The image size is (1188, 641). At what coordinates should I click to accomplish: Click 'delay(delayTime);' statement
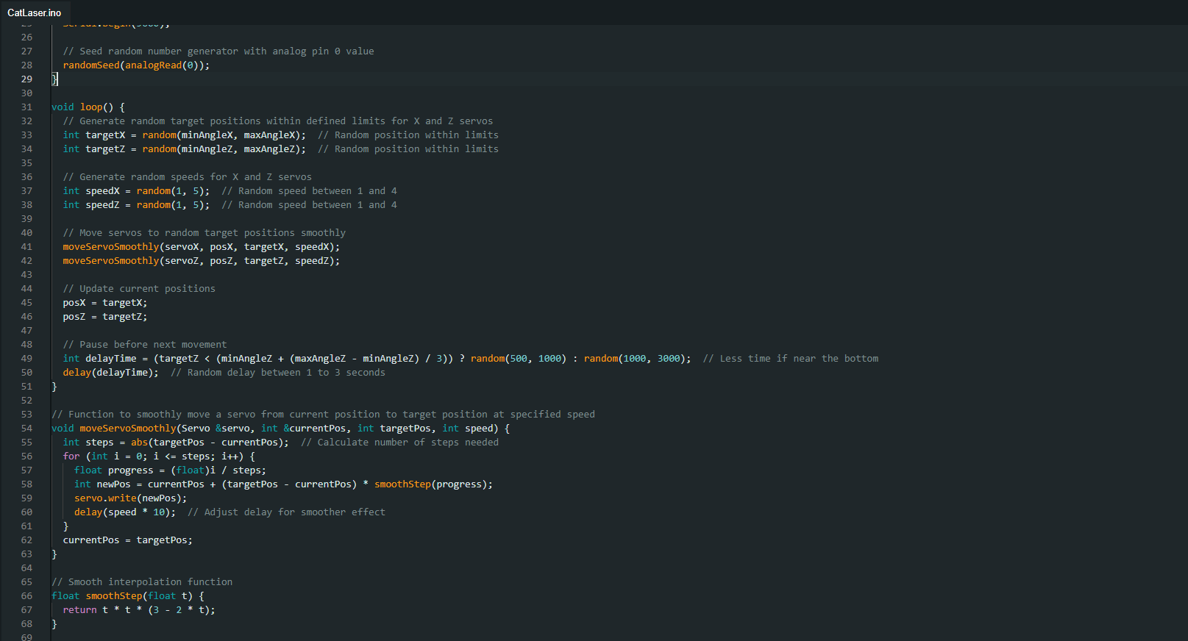(110, 373)
